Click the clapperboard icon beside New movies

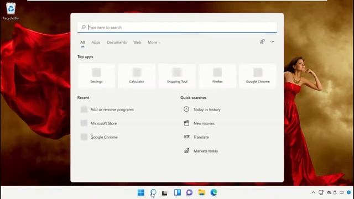point(186,123)
